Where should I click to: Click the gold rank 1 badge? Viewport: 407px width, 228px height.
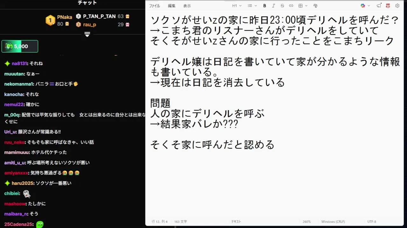pos(50,20)
